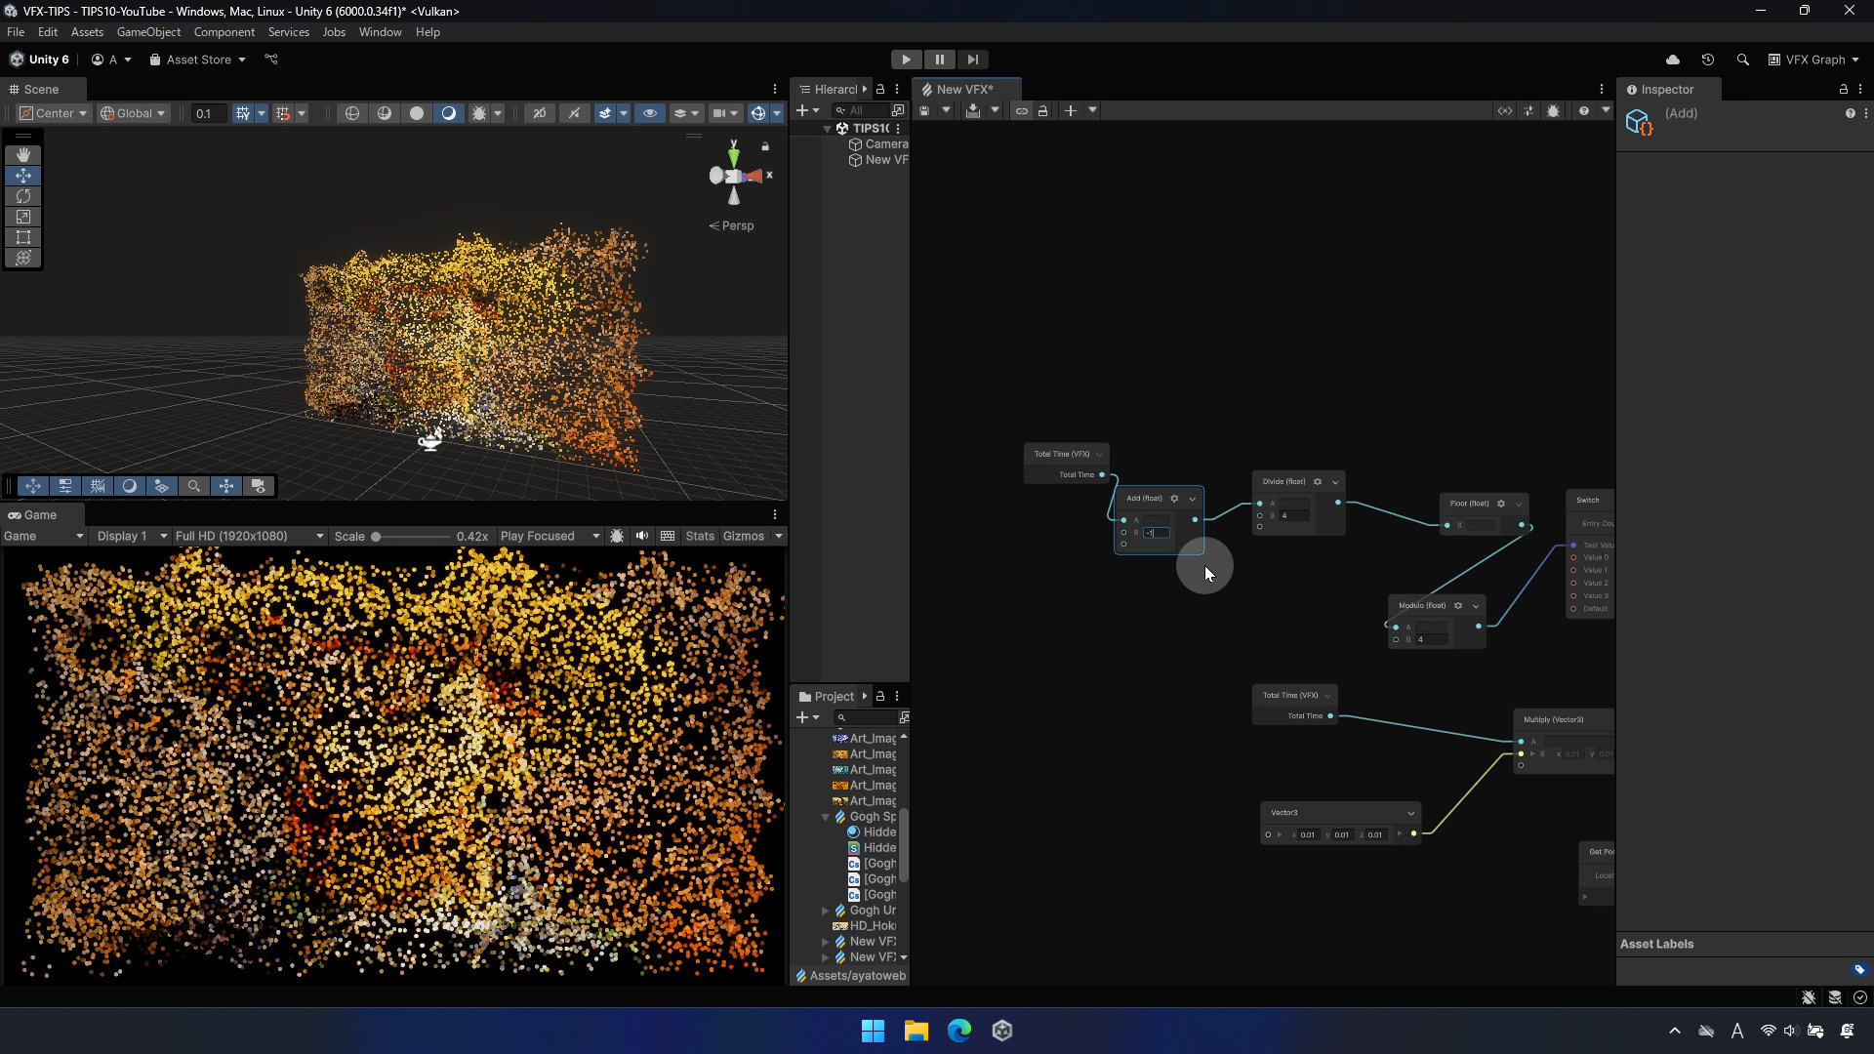Select the Scale tool in Scene

(23, 217)
